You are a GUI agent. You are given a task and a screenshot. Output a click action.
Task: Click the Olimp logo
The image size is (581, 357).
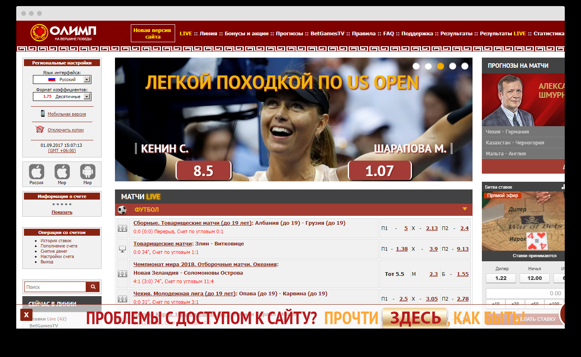[63, 33]
